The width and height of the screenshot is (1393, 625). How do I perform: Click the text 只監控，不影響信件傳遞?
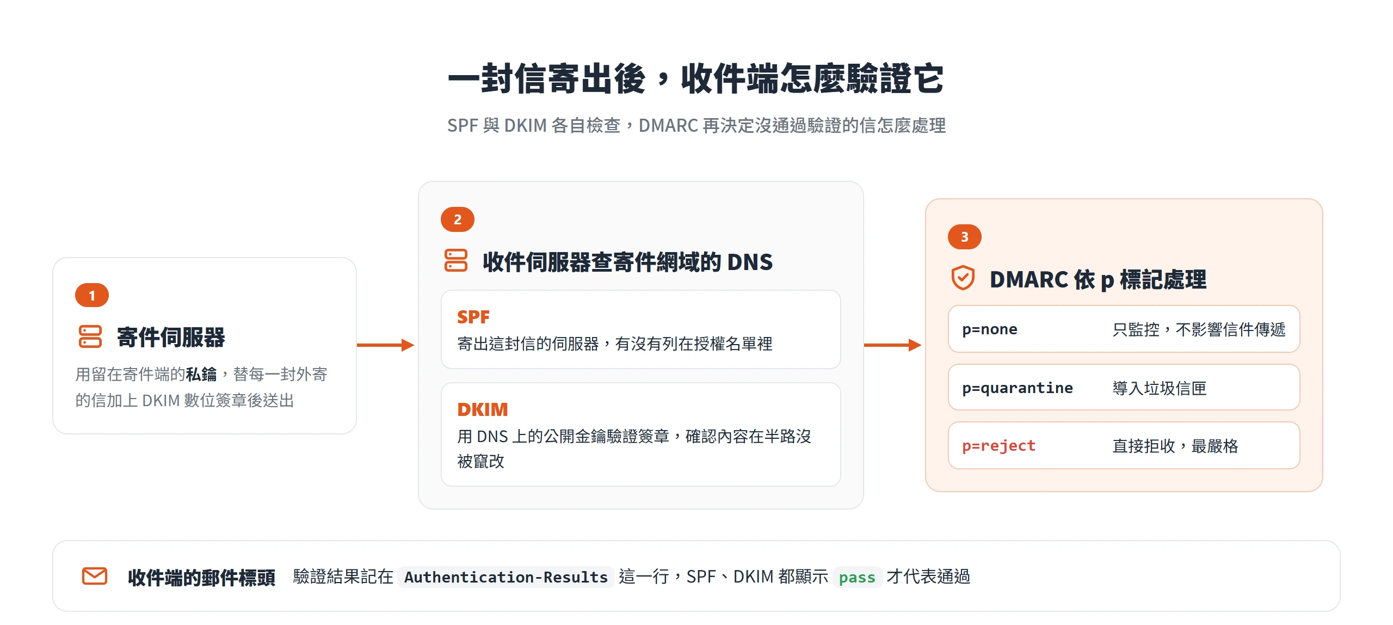[x=1199, y=329]
